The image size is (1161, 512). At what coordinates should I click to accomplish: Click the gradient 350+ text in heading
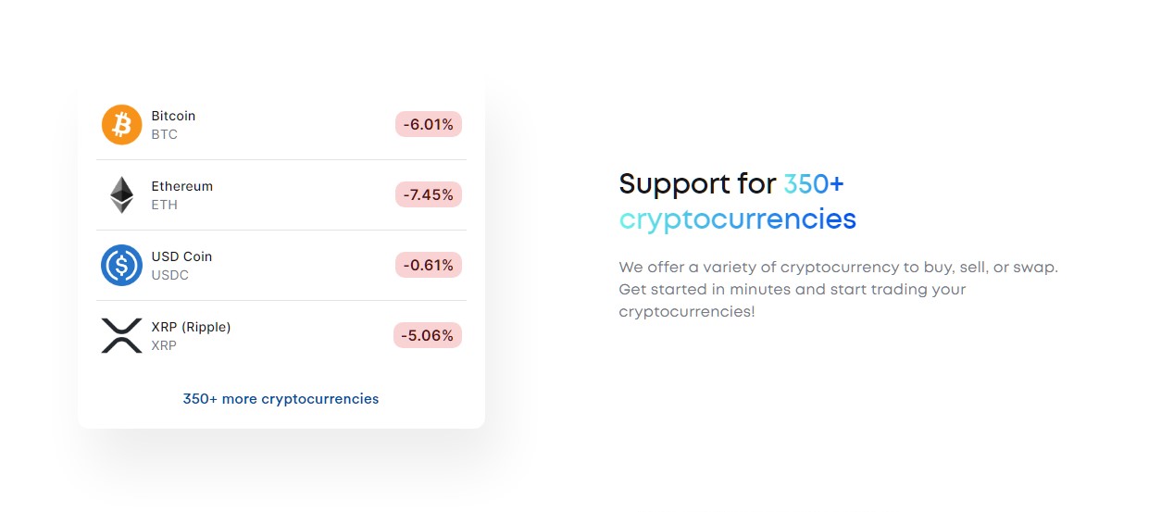coord(814,184)
